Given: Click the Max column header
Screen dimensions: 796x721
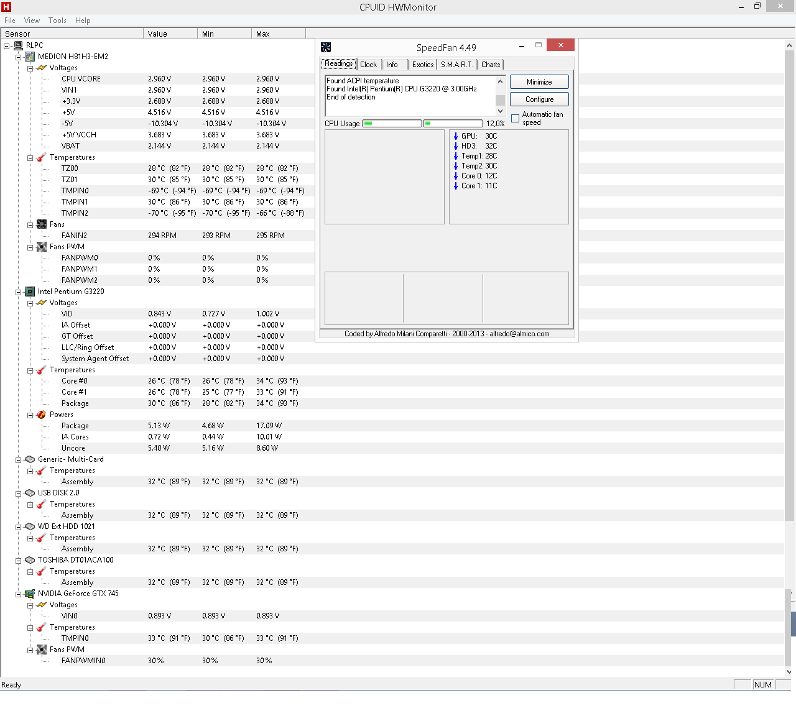Looking at the screenshot, I should coord(279,34).
